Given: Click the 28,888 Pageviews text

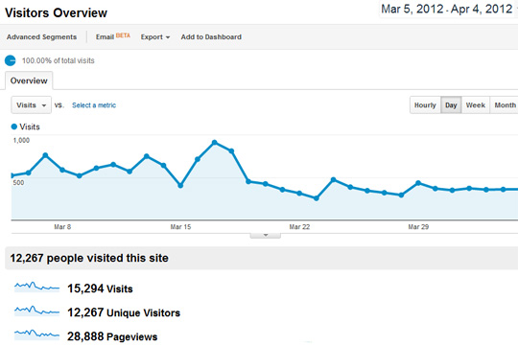Looking at the screenshot, I should click(x=112, y=336).
